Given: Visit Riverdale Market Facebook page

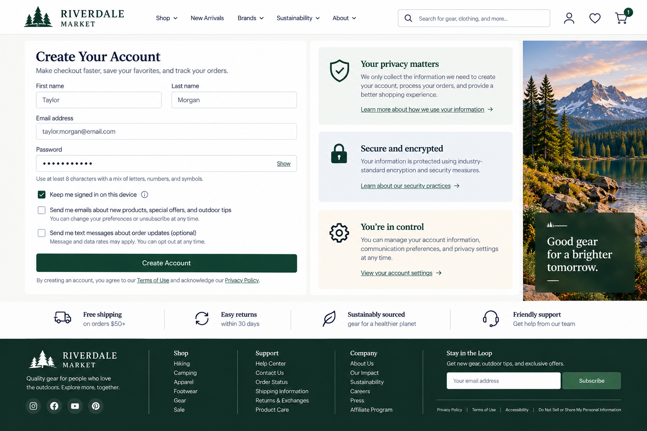Looking at the screenshot, I should pyautogui.click(x=54, y=406).
